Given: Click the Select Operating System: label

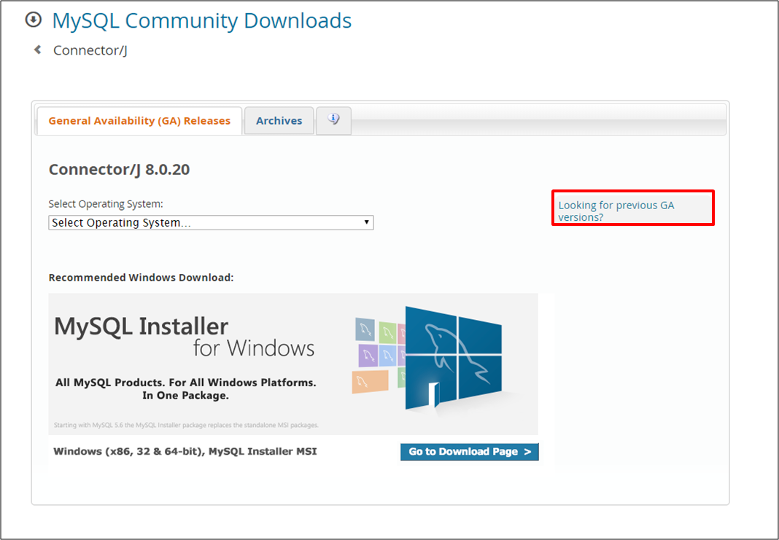Looking at the screenshot, I should pos(106,204).
